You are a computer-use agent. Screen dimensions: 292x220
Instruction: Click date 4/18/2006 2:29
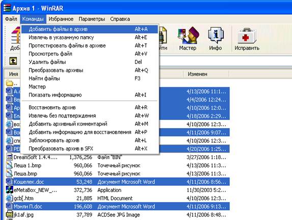click(x=206, y=116)
